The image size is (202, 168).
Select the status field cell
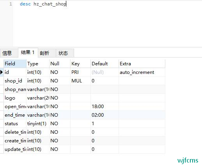click(x=15, y=124)
